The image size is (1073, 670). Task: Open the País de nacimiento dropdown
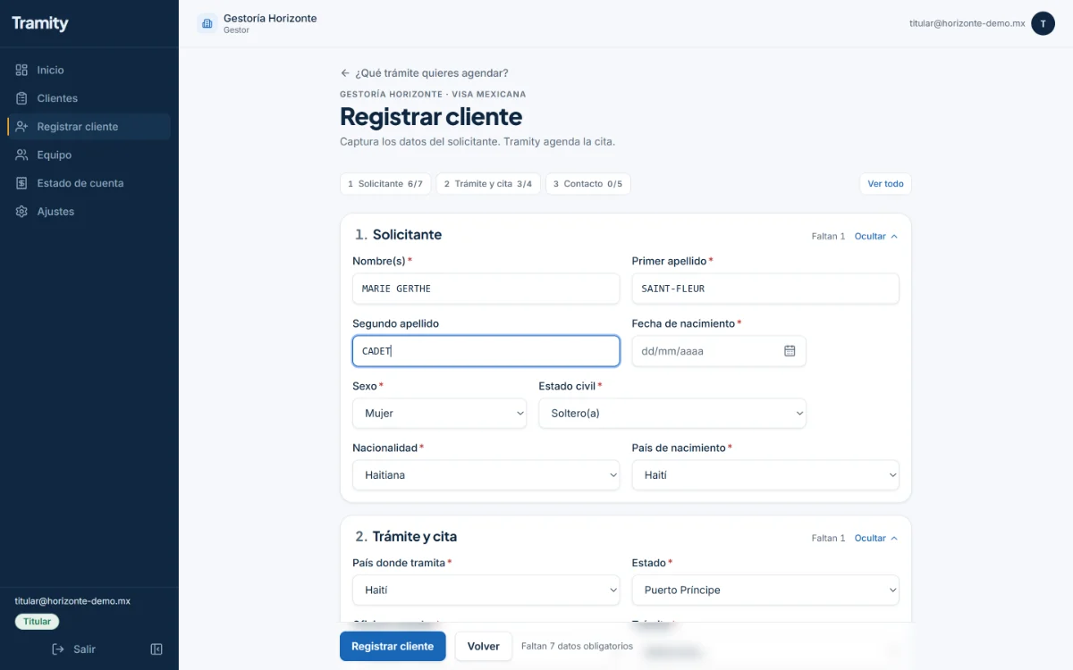[x=765, y=475]
